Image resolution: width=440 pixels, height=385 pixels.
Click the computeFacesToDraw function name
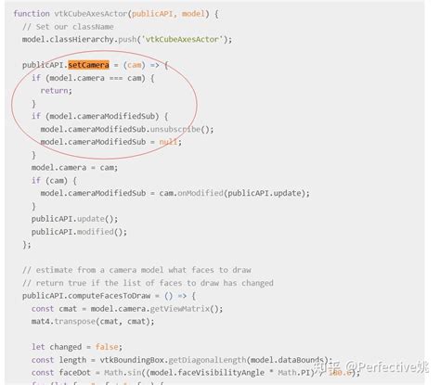109,296
